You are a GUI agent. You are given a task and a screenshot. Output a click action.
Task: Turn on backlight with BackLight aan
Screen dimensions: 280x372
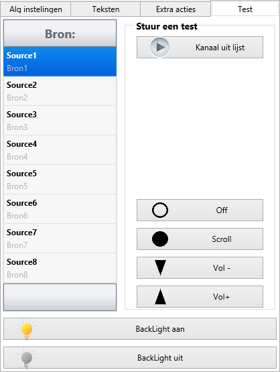(x=140, y=329)
